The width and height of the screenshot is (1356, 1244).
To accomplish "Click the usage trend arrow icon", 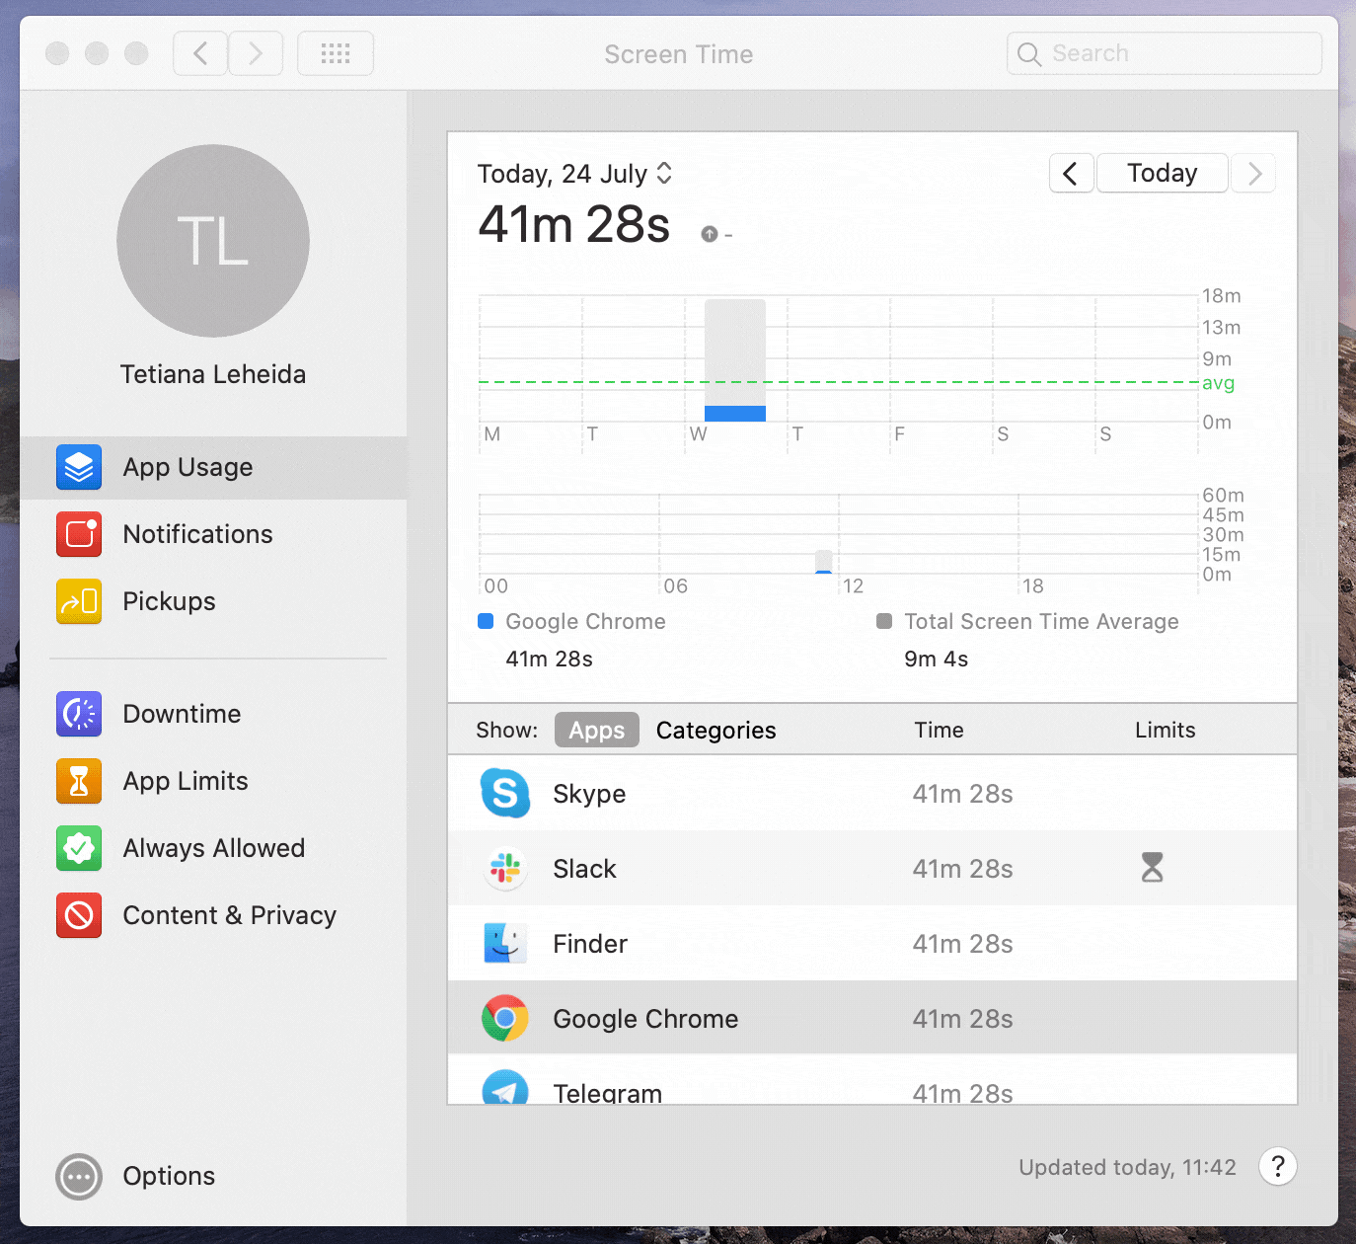I will 709,234.
